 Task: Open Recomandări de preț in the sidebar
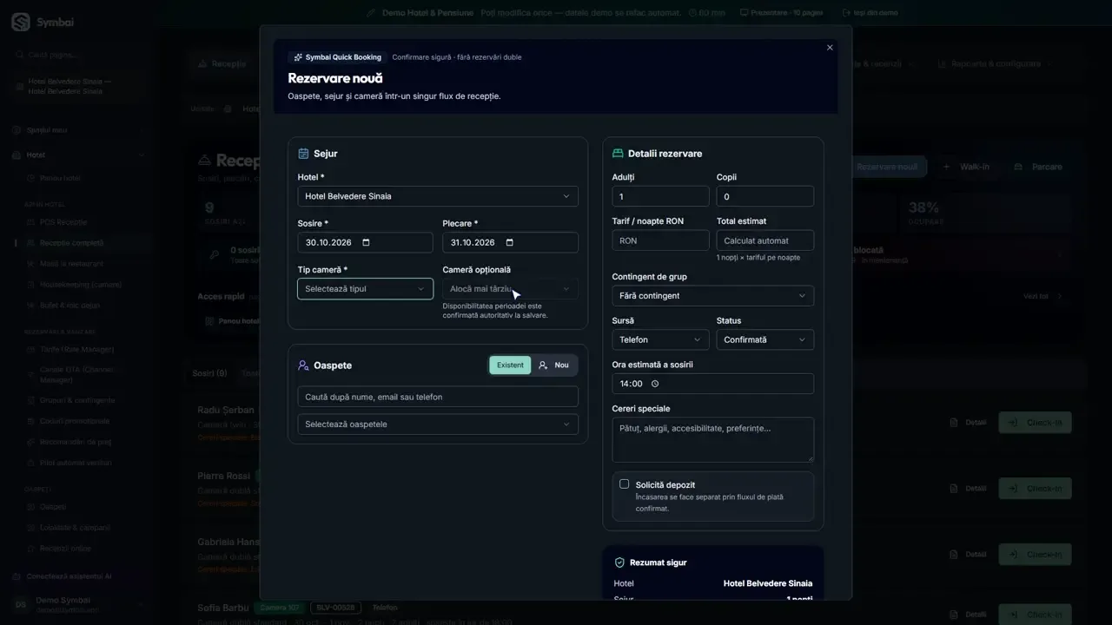coord(75,442)
